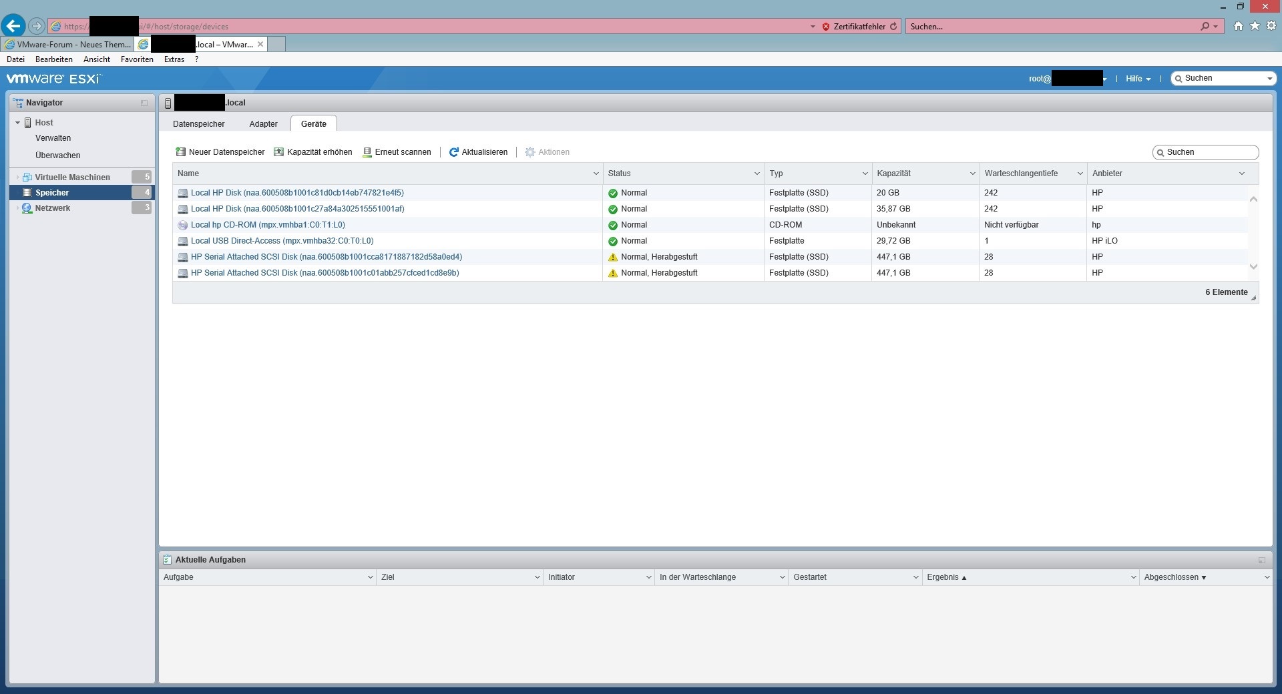The width and height of the screenshot is (1282, 694).
Task: Create new datastore via Neuer Datenspeicher icon
Action: [180, 151]
